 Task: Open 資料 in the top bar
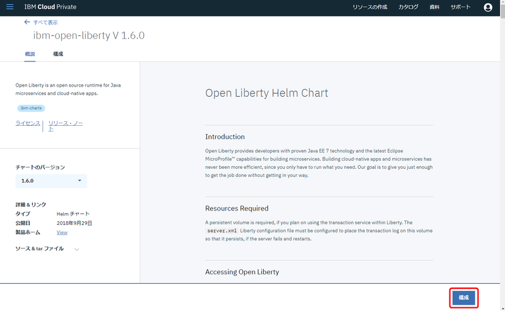coord(434,7)
